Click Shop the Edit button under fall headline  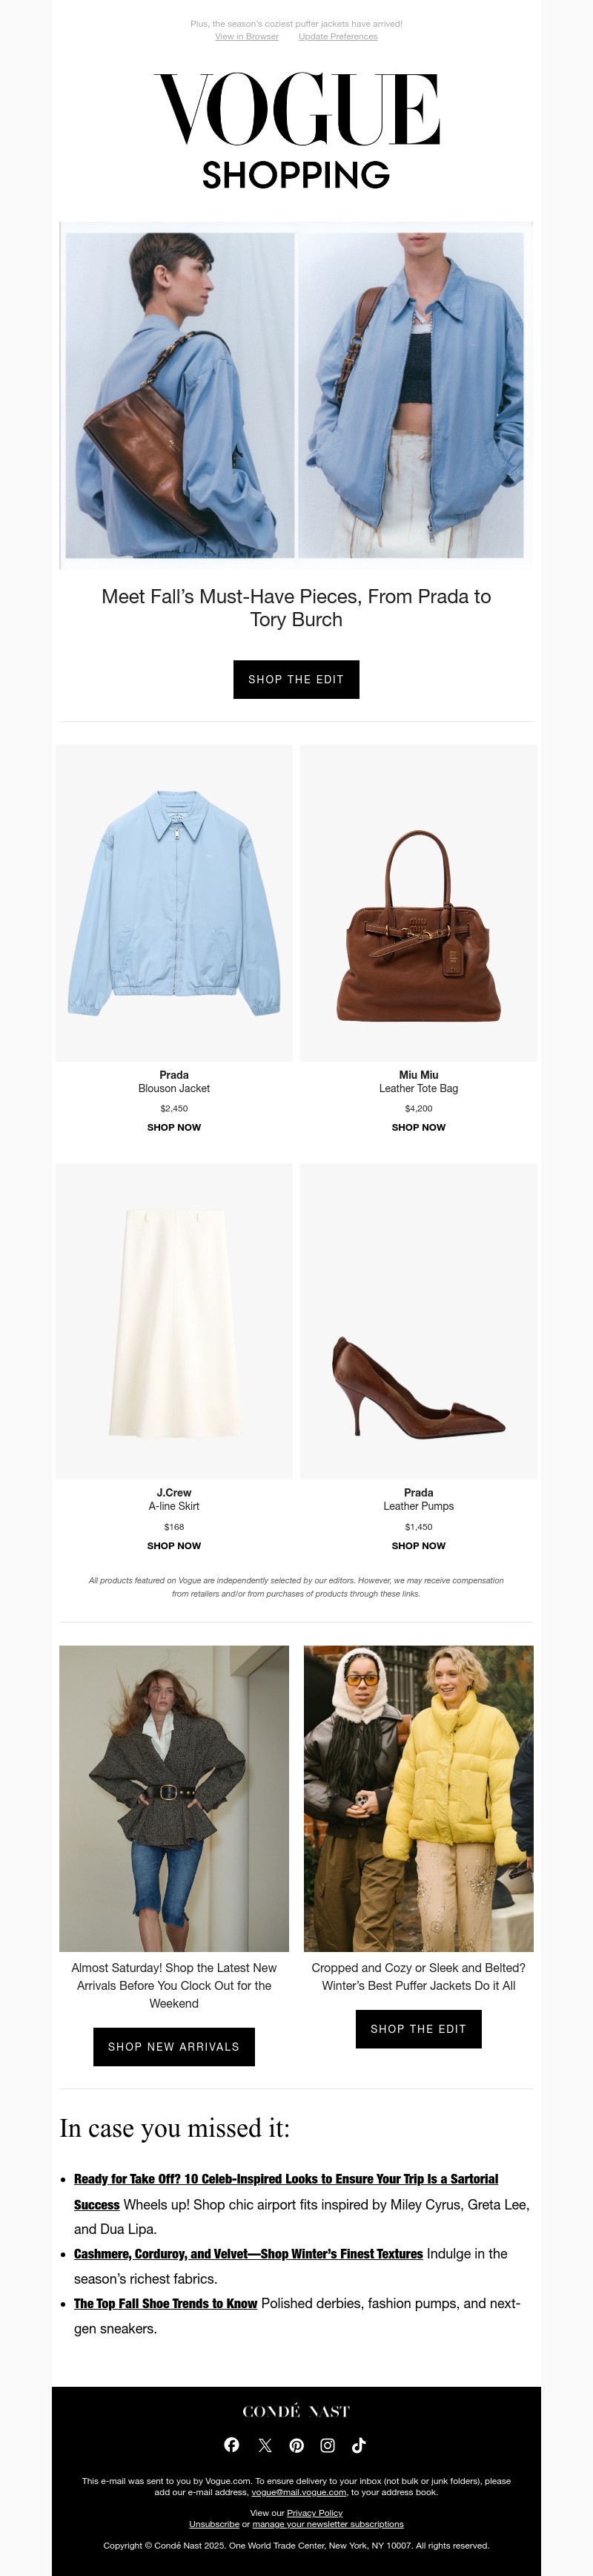pyautogui.click(x=296, y=679)
